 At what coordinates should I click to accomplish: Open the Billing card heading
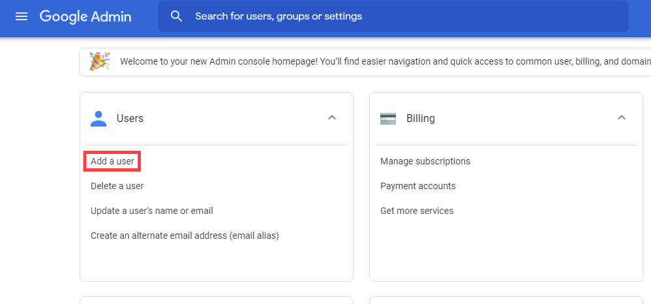point(421,118)
